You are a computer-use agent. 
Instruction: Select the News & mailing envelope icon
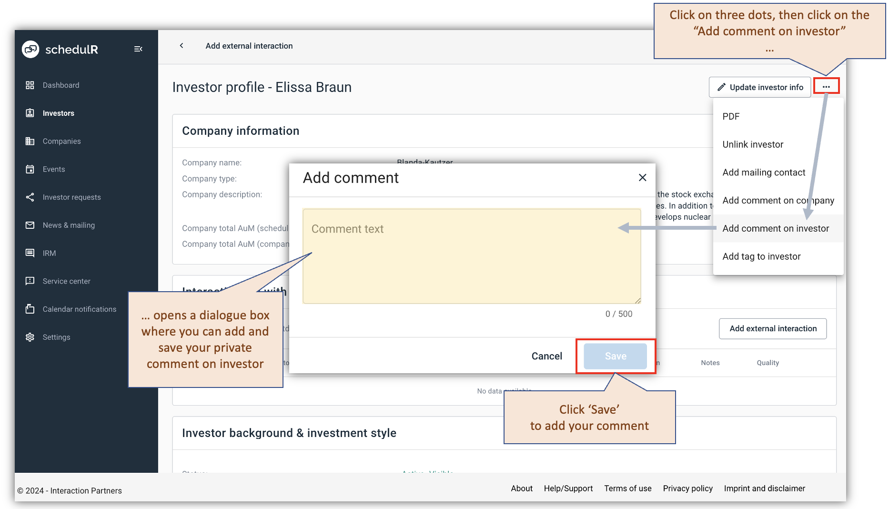[30, 225]
